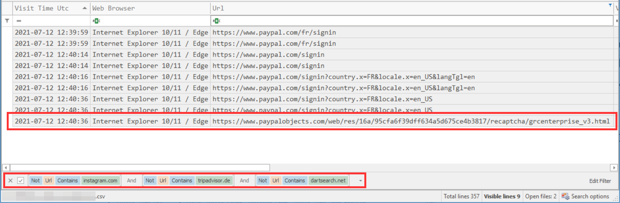
Task: Select the first paypal.com/fr/signin row at 12:39:59
Action: coord(313,32)
